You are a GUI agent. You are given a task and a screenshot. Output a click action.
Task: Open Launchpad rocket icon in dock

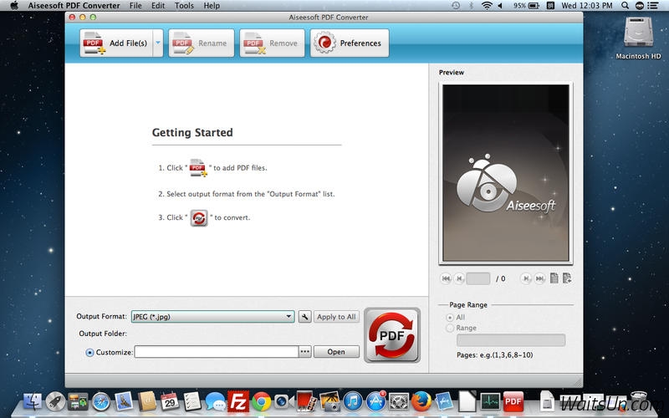[55, 402]
